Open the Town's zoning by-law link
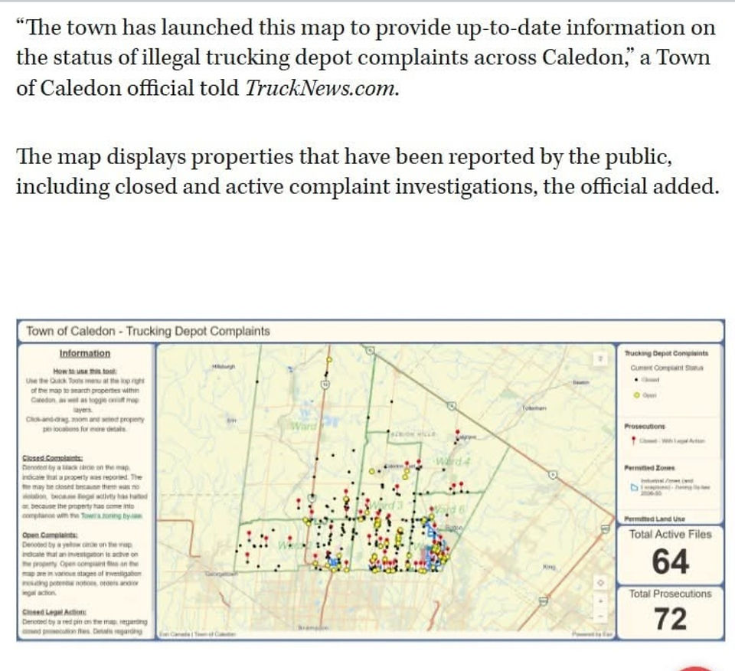 pyautogui.click(x=112, y=516)
